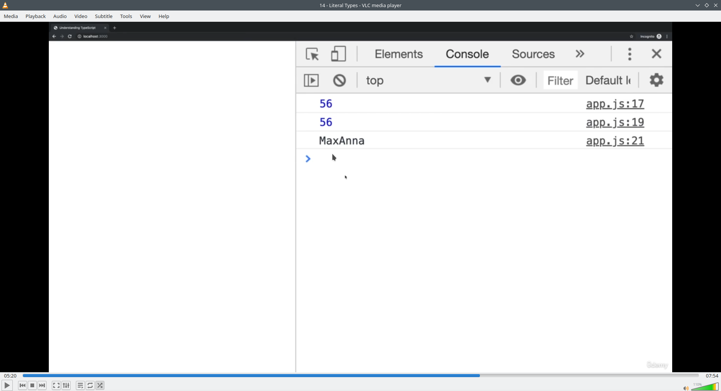The width and height of the screenshot is (721, 391).
Task: Clear the console output
Action: point(339,80)
